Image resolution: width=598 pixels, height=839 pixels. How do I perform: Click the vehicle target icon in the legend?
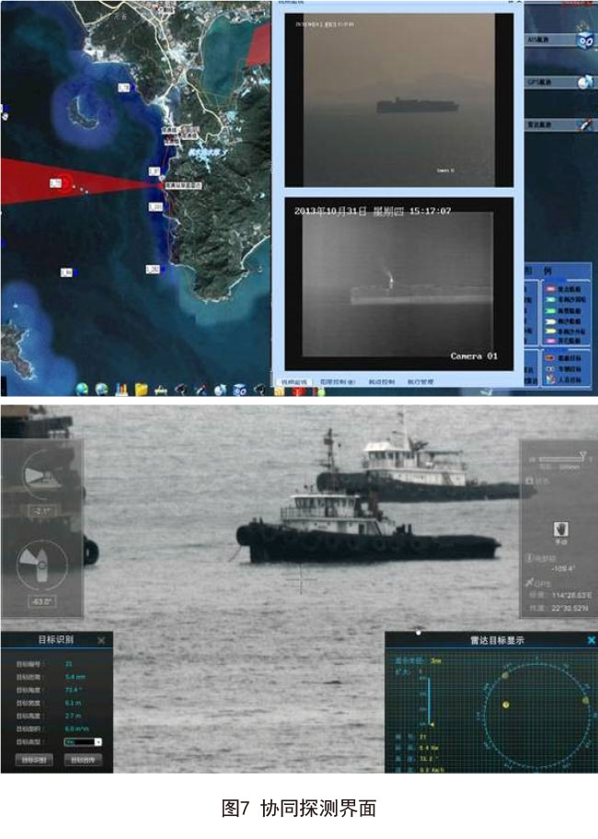click(550, 369)
